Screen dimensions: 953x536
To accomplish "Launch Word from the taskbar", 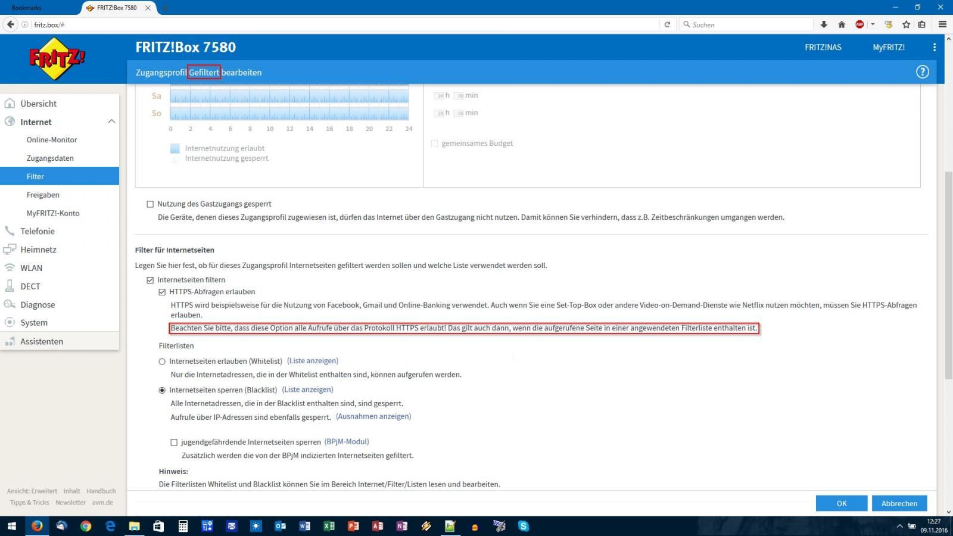I will [x=304, y=526].
